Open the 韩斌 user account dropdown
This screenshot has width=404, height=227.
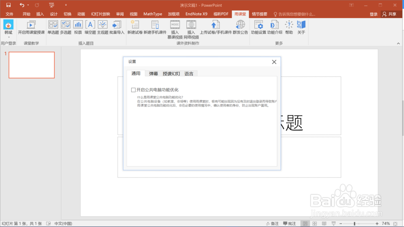8,29
